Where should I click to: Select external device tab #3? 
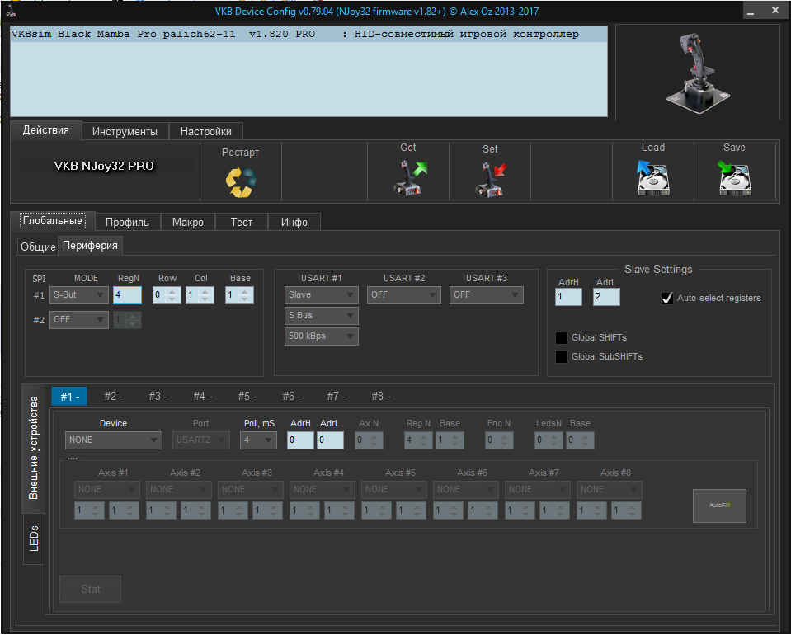[158, 397]
